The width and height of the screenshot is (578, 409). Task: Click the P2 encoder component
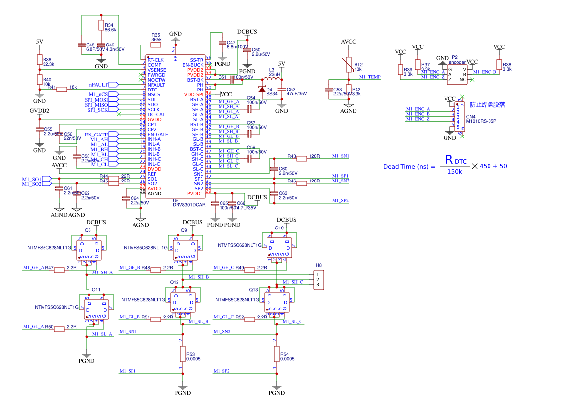(x=457, y=75)
